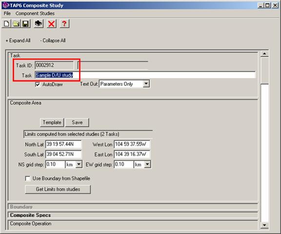281x234 pixels.
Task: Click Get Limits from studies button
Action: 58,189
